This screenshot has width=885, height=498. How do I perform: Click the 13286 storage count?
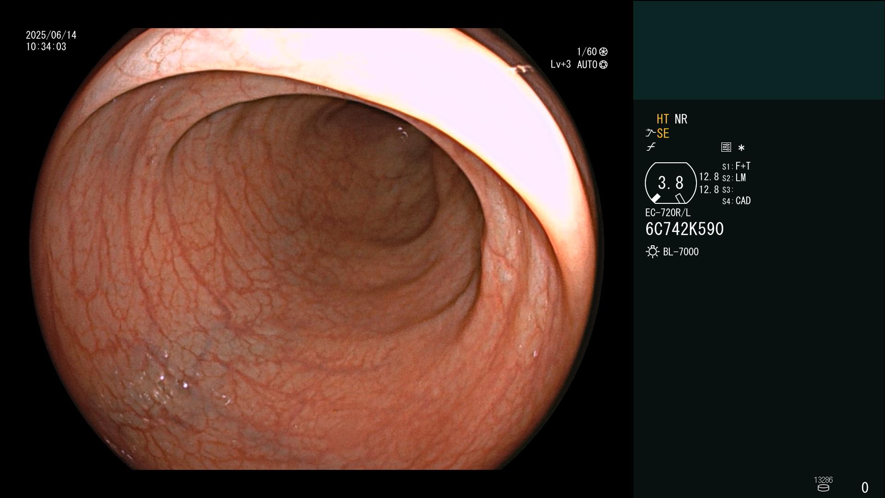point(823,480)
